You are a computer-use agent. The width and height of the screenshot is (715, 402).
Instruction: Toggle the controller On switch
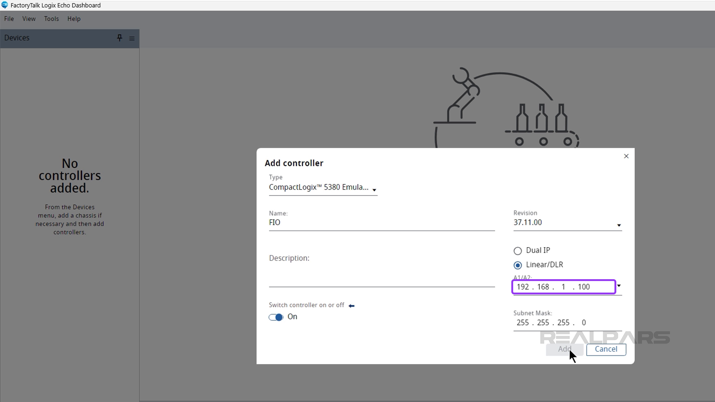point(276,317)
